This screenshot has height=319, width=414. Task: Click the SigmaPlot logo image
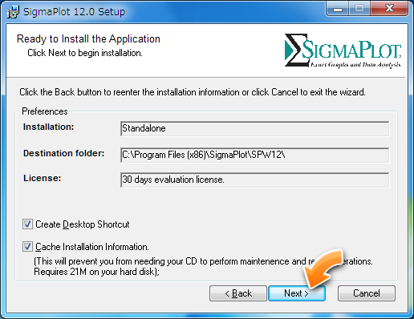coord(343,50)
